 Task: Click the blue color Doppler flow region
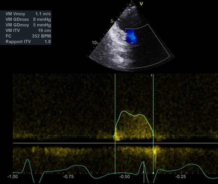(131, 37)
